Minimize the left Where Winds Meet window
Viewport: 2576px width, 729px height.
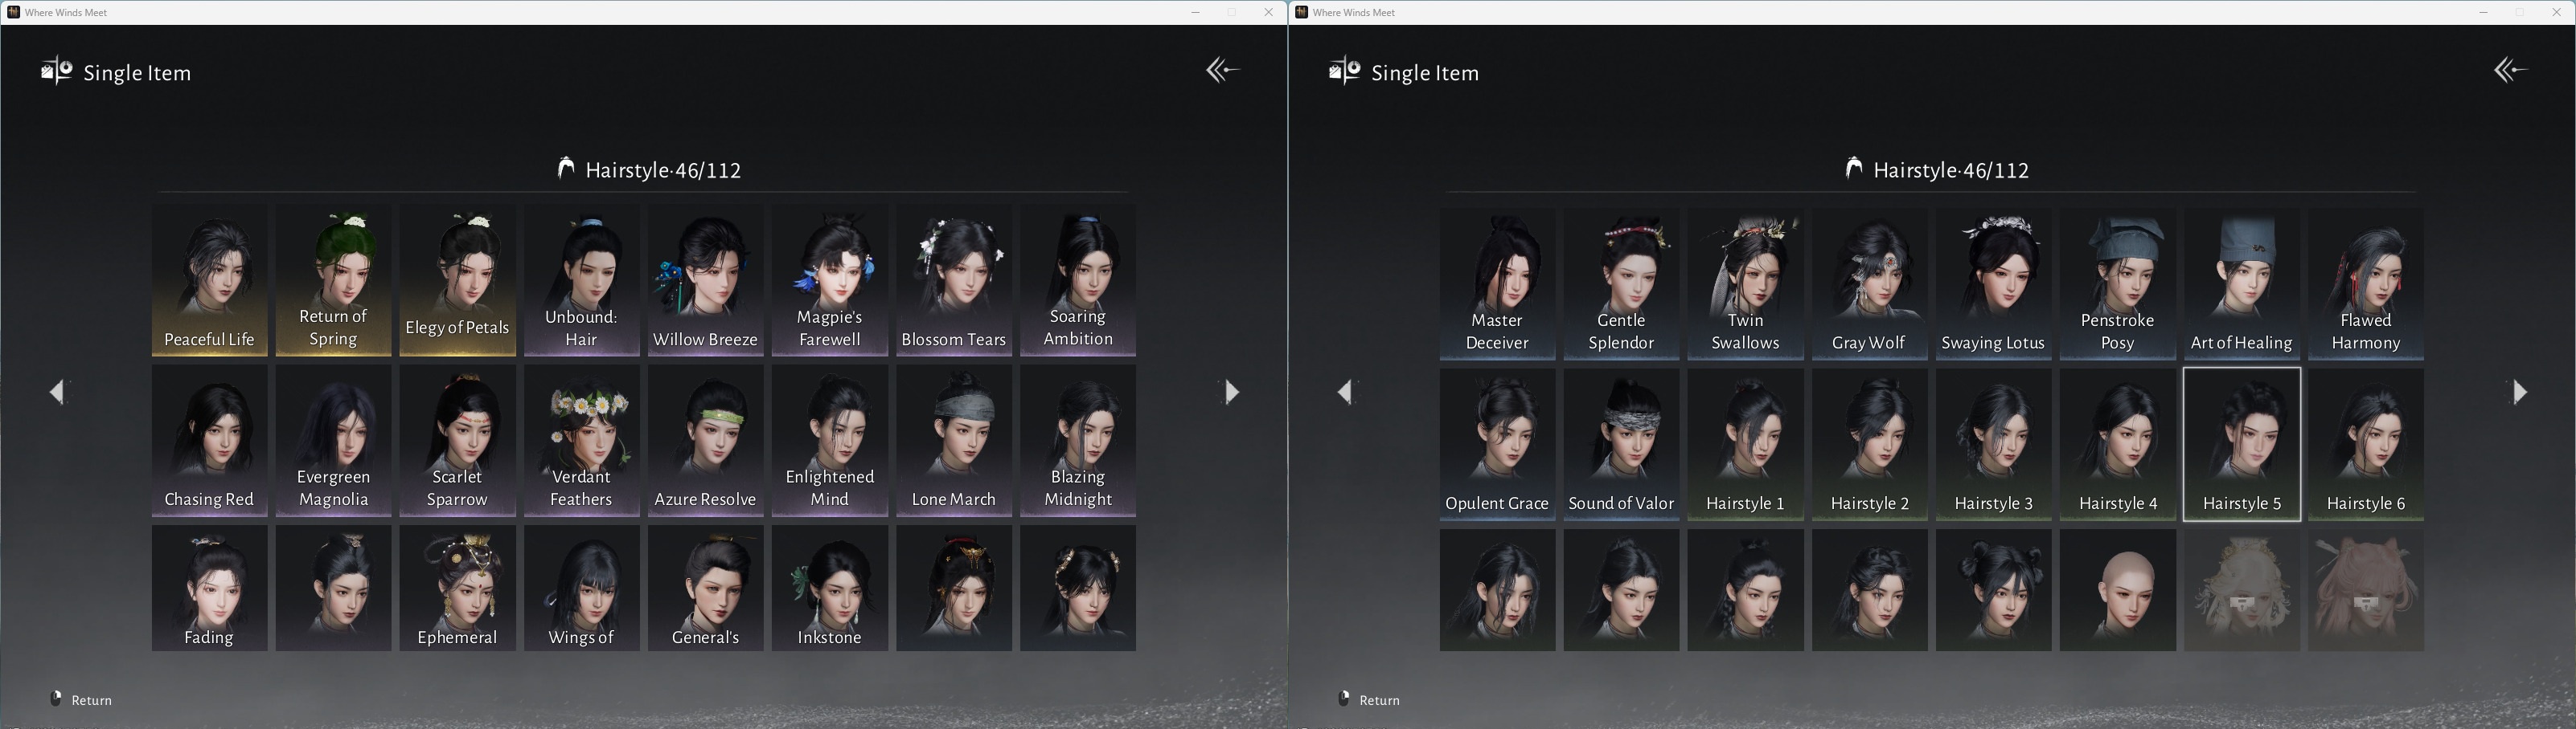point(1195,12)
